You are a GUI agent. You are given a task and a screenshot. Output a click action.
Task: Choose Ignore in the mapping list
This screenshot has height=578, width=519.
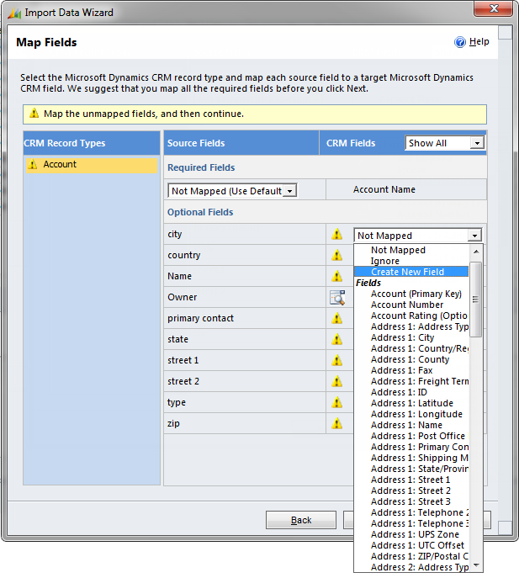point(385,261)
